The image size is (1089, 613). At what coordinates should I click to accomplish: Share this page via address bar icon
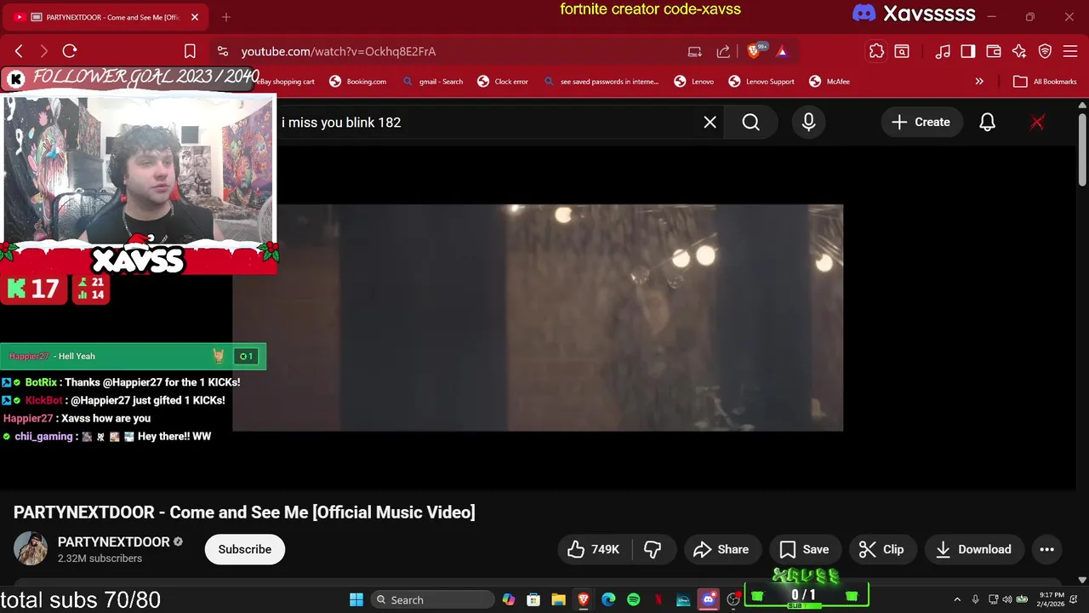(x=723, y=51)
